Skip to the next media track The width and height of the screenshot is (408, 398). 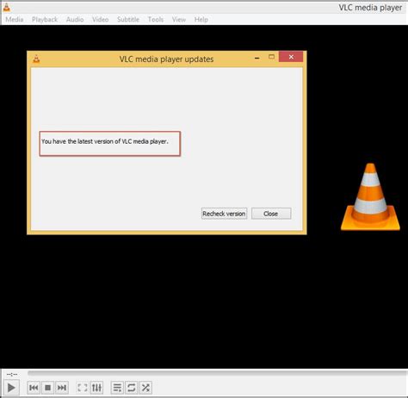point(62,388)
